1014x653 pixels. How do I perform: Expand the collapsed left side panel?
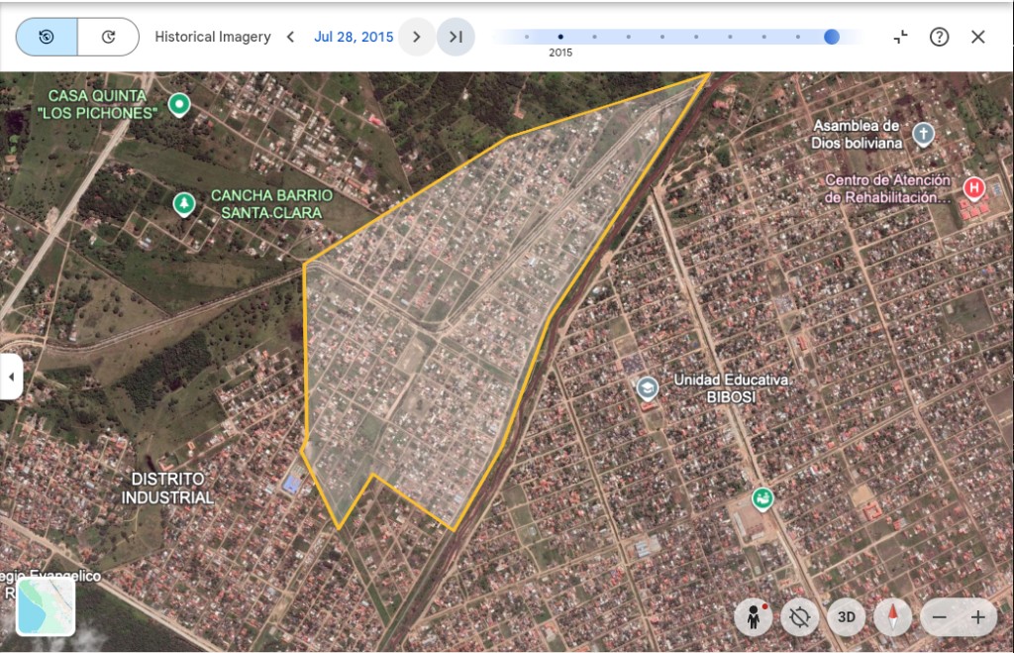click(10, 377)
